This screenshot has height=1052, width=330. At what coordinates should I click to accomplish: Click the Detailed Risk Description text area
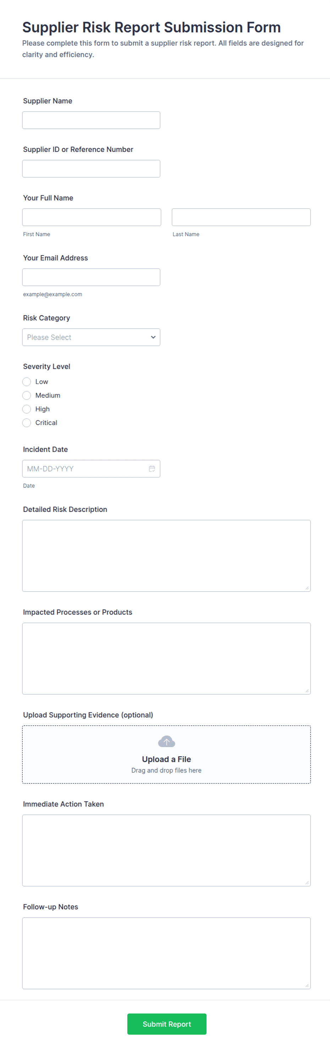point(166,555)
